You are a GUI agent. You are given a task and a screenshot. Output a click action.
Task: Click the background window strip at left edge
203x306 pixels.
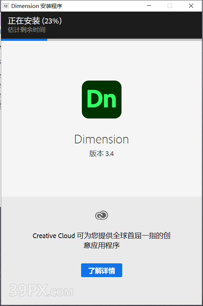0,78
